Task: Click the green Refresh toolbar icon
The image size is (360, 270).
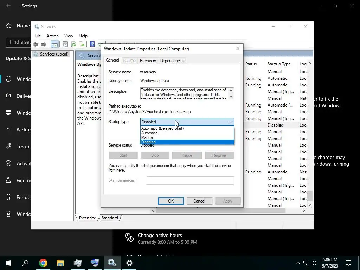Action: click(73, 44)
